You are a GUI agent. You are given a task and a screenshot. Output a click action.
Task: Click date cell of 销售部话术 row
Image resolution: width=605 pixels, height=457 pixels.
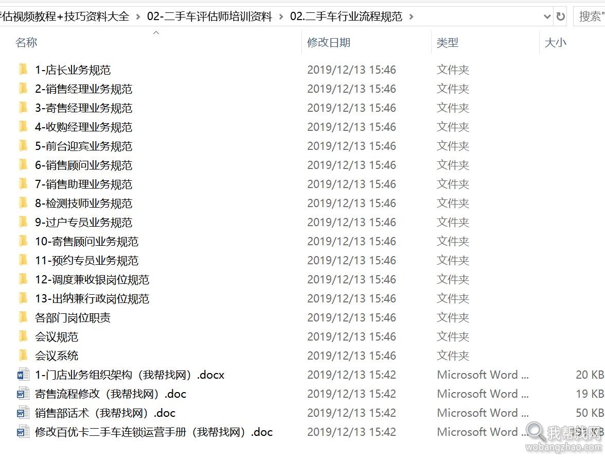coord(351,413)
